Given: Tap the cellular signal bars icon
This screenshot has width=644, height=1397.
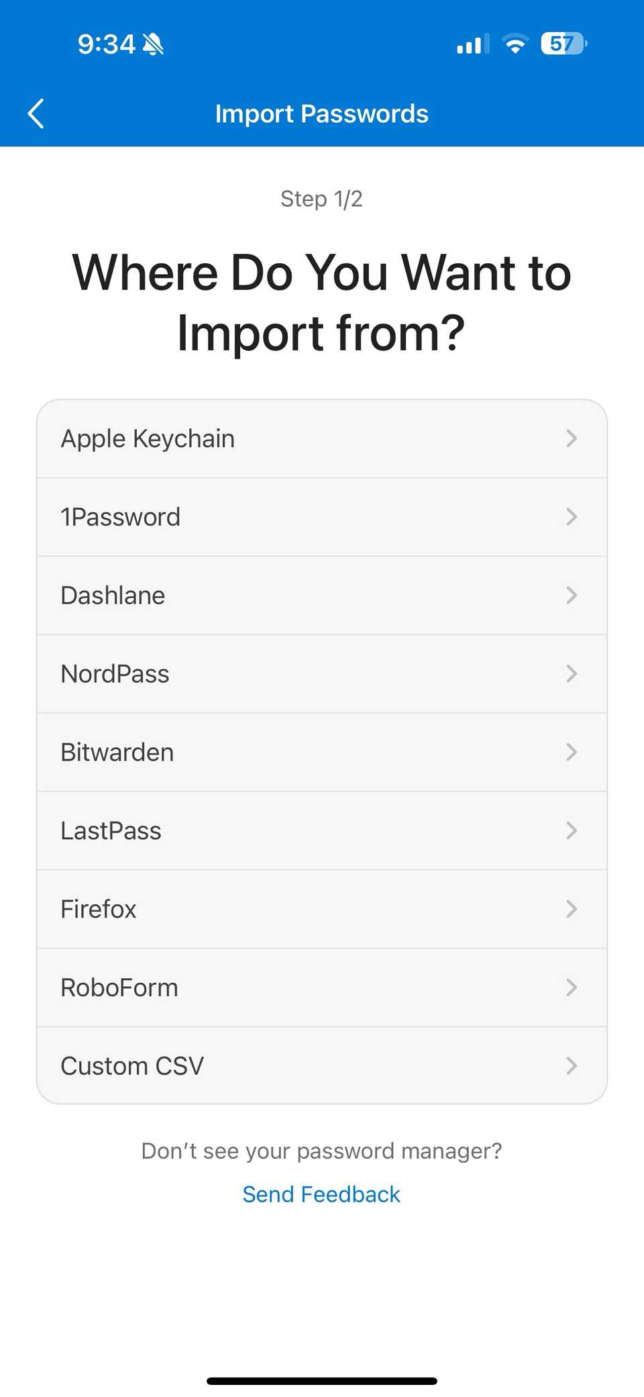Looking at the screenshot, I should [470, 43].
